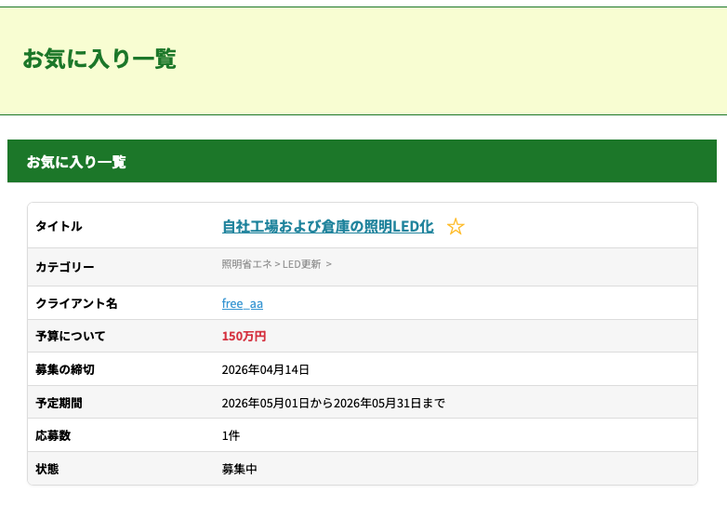Click the 150万円 budget amount
Screen dimensions: 727x506
[244, 336]
